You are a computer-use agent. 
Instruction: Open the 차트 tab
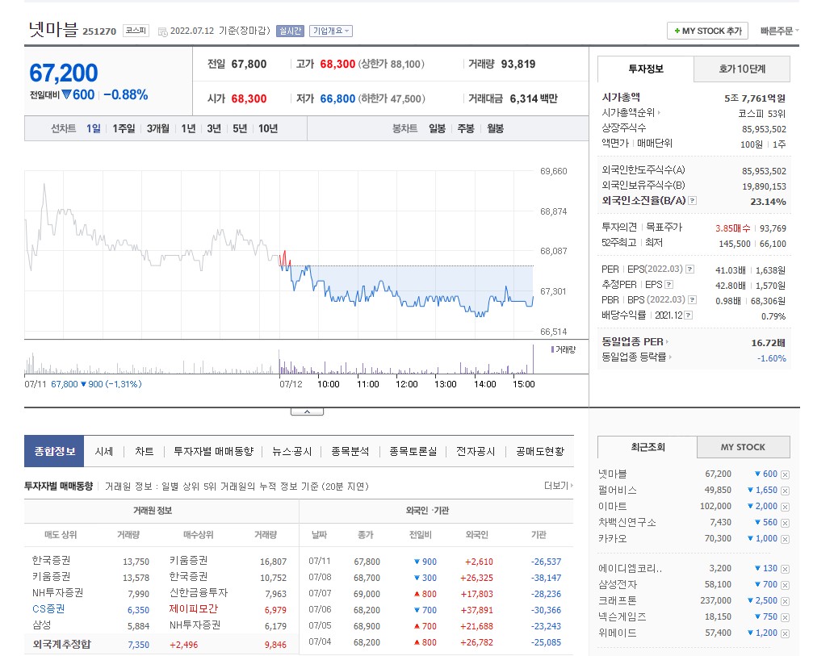coord(145,451)
